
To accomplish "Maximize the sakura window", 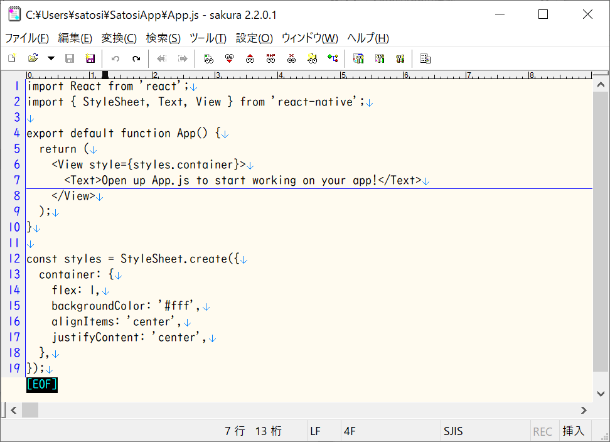I will pos(543,14).
